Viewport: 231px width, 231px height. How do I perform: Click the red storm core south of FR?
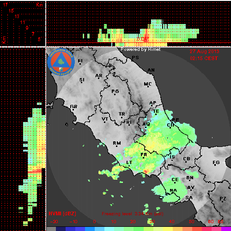tap(146, 170)
